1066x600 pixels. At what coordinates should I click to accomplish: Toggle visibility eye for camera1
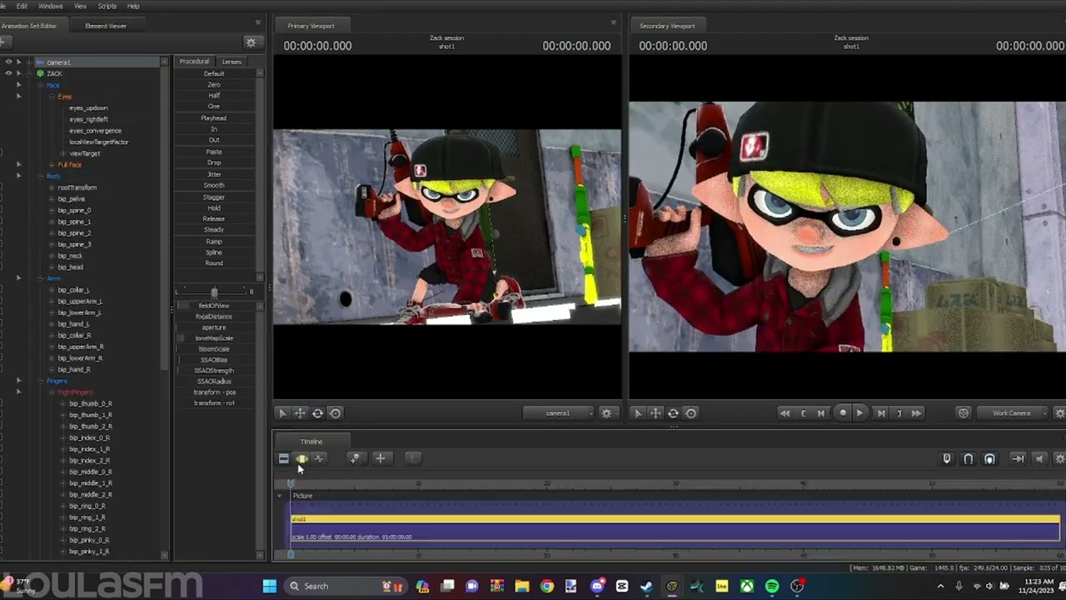tap(8, 62)
